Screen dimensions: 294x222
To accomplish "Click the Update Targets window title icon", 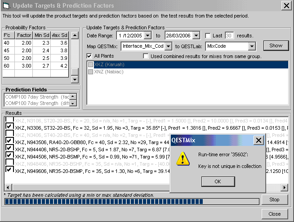I will tap(6, 6).
